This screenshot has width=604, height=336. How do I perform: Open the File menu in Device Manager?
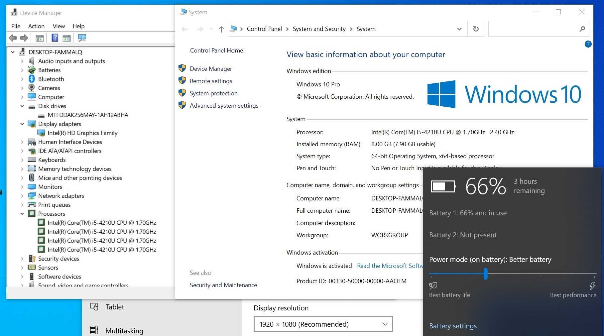pos(16,26)
